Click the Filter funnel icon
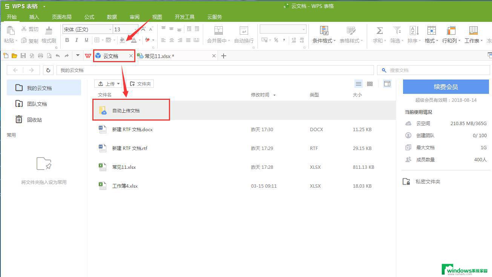Image resolution: width=492 pixels, height=277 pixels. (x=397, y=31)
